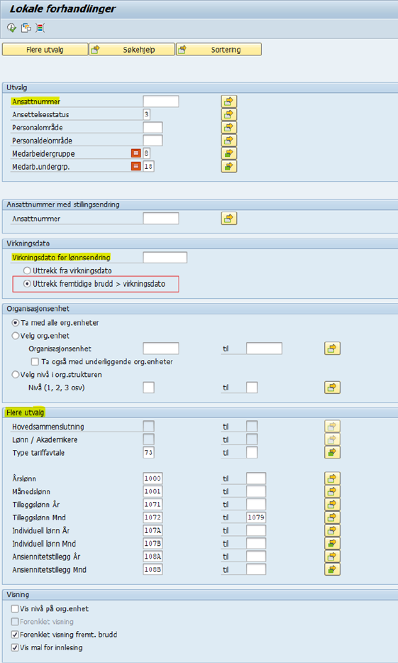
Task: Click the Ansiennitetstillegg Mnd field containing 108B
Action: 153,569
